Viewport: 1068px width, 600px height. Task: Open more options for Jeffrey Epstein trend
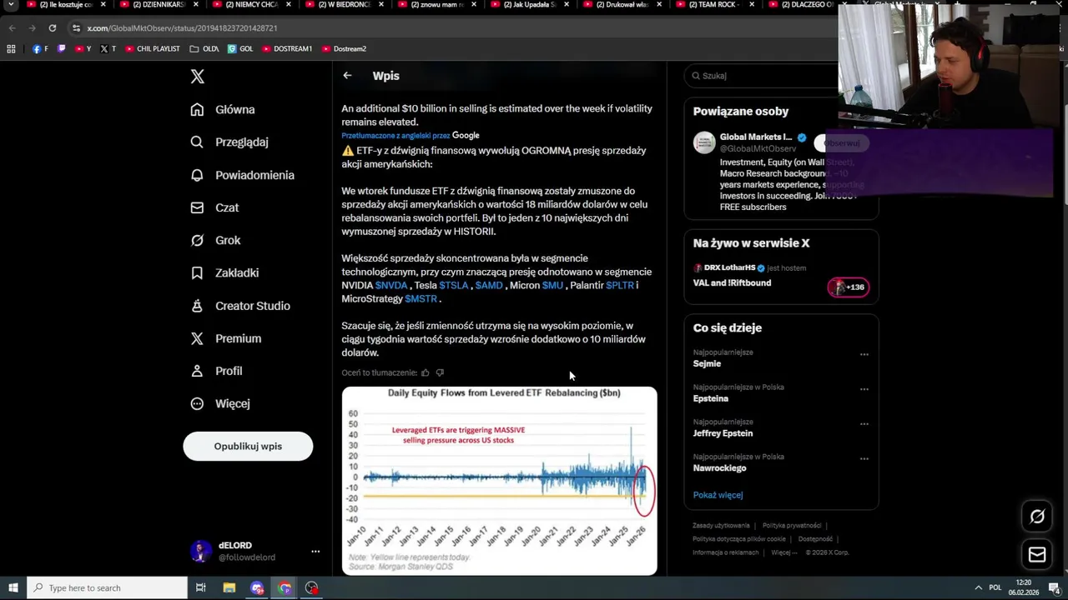pyautogui.click(x=864, y=424)
